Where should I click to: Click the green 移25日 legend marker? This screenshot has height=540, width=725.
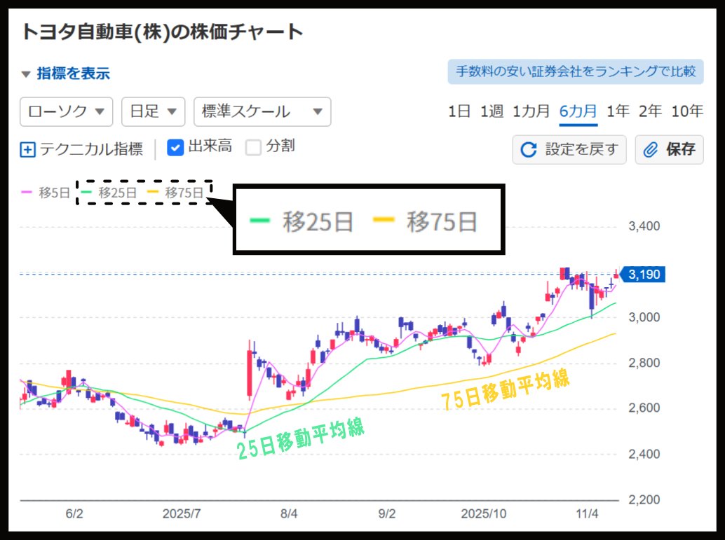point(88,193)
